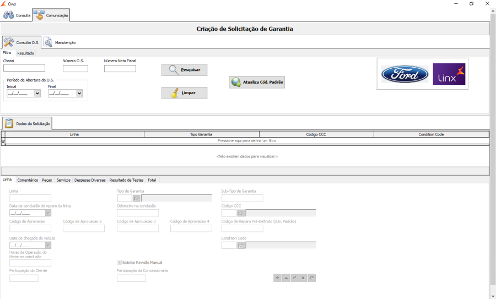Image resolution: width=496 pixels, height=299 pixels.
Task: Click Tipo de Garantia code field
Action: pos(125,198)
